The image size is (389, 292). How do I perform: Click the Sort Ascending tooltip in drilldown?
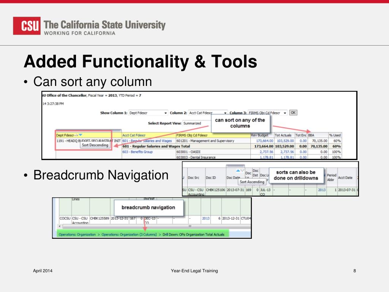click(252, 182)
